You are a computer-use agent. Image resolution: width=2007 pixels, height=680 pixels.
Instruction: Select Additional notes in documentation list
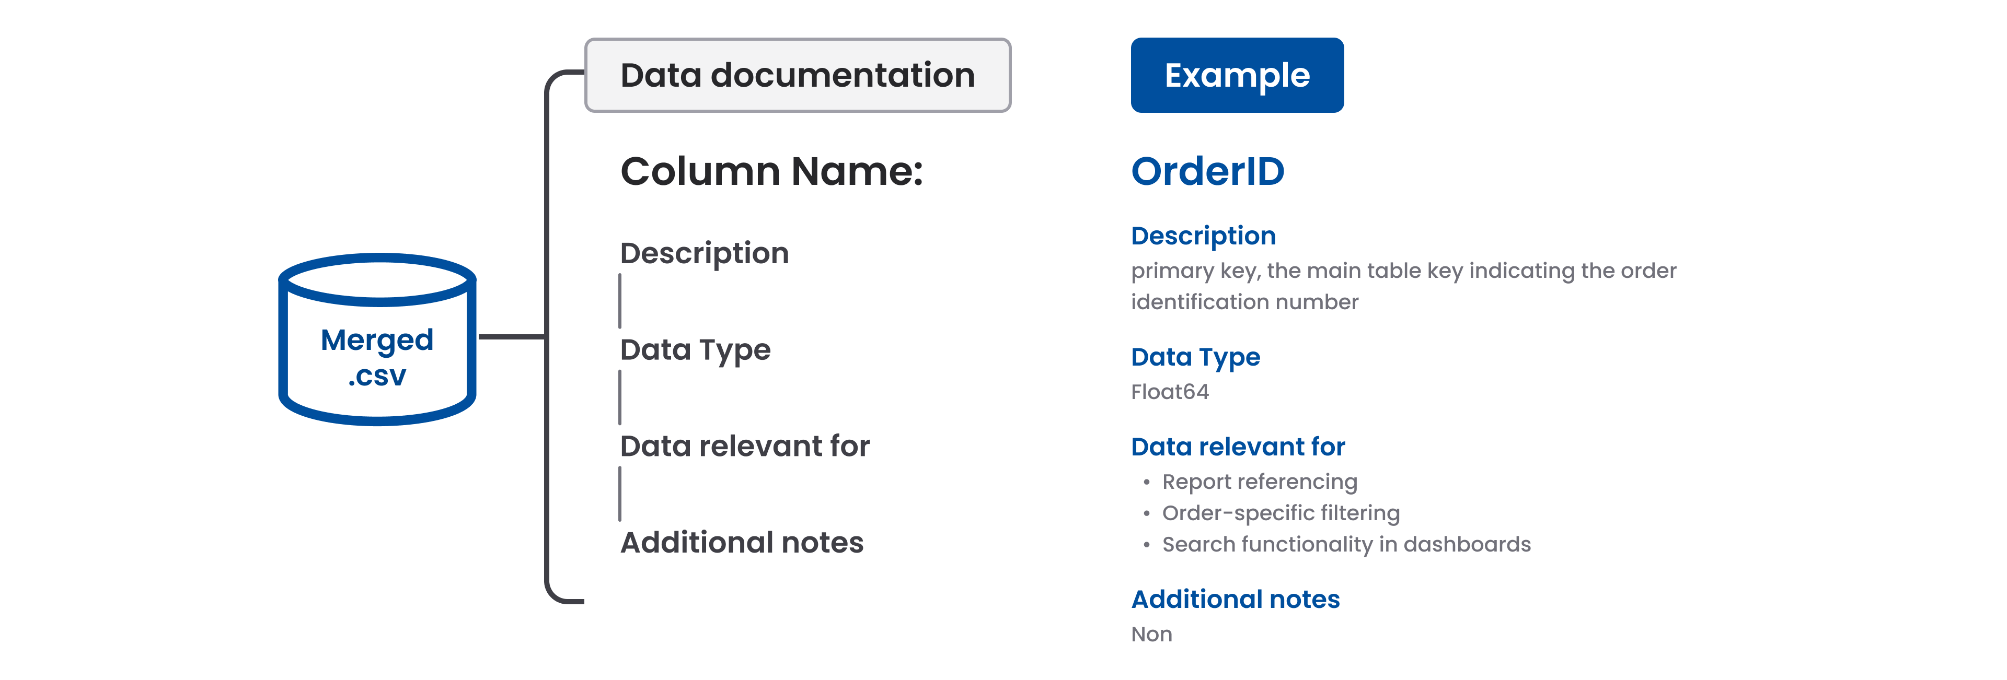741,543
